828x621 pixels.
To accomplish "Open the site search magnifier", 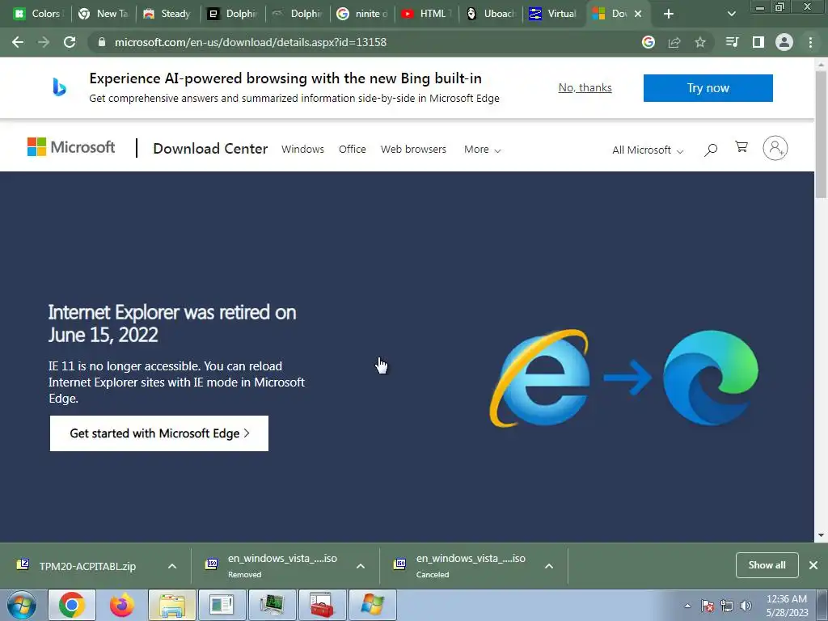I will (x=711, y=150).
